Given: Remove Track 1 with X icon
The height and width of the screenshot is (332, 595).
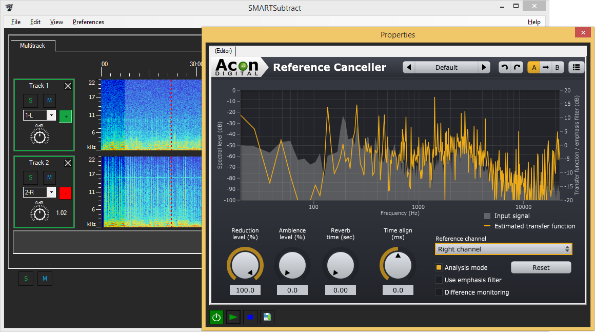Looking at the screenshot, I should 68,86.
